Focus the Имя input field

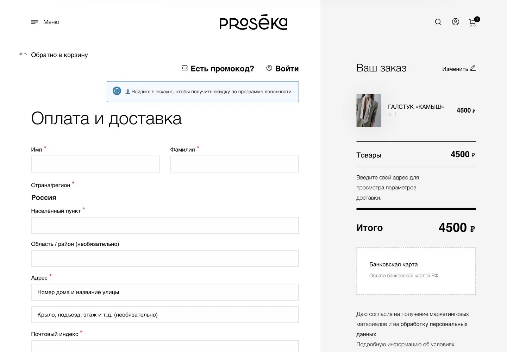click(x=95, y=164)
